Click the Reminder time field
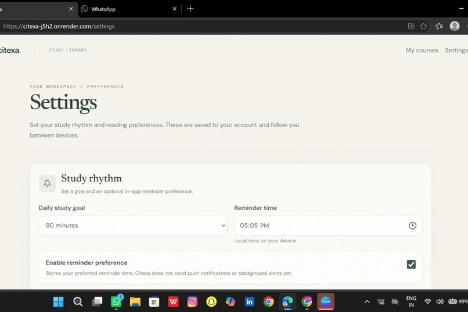 (328, 225)
